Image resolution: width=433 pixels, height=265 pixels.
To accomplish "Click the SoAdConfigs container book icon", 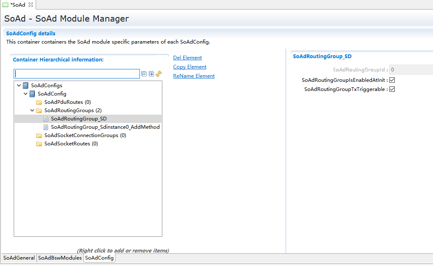I will point(26,86).
